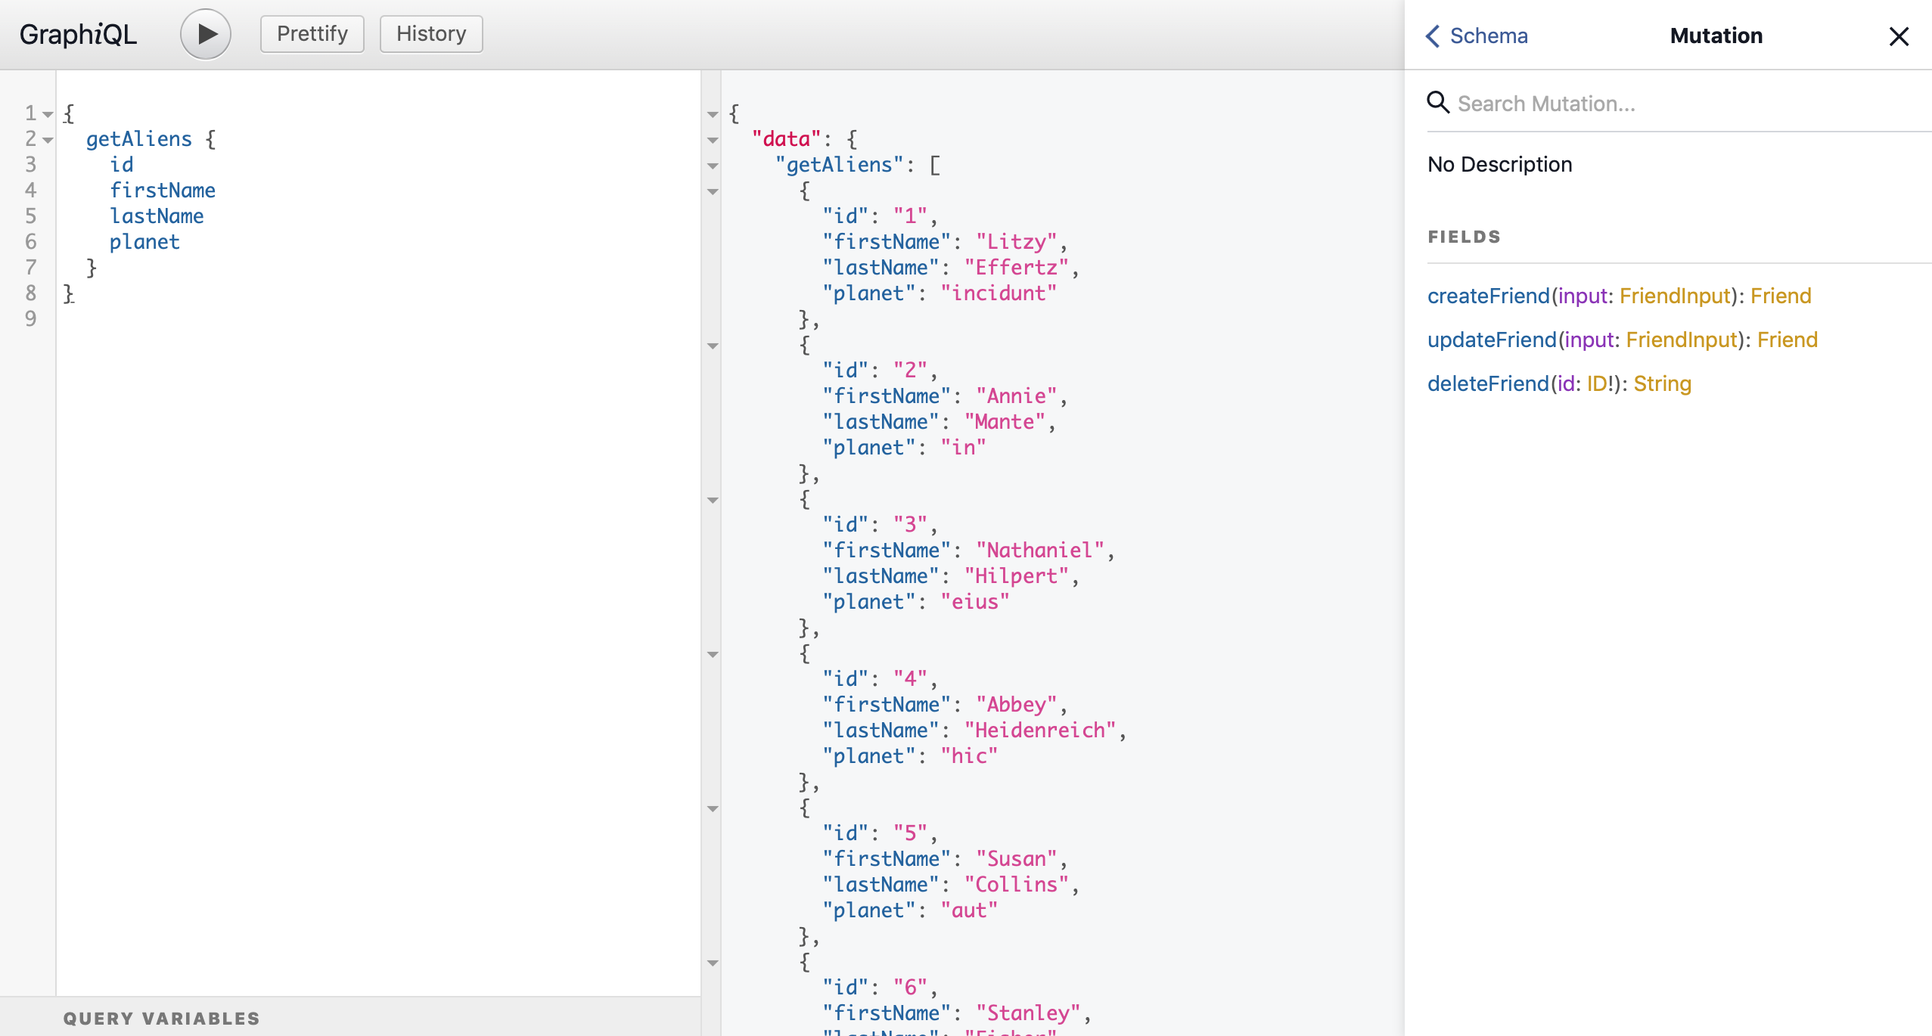
Task: Collapse the alien id 2 result object
Action: pos(713,346)
